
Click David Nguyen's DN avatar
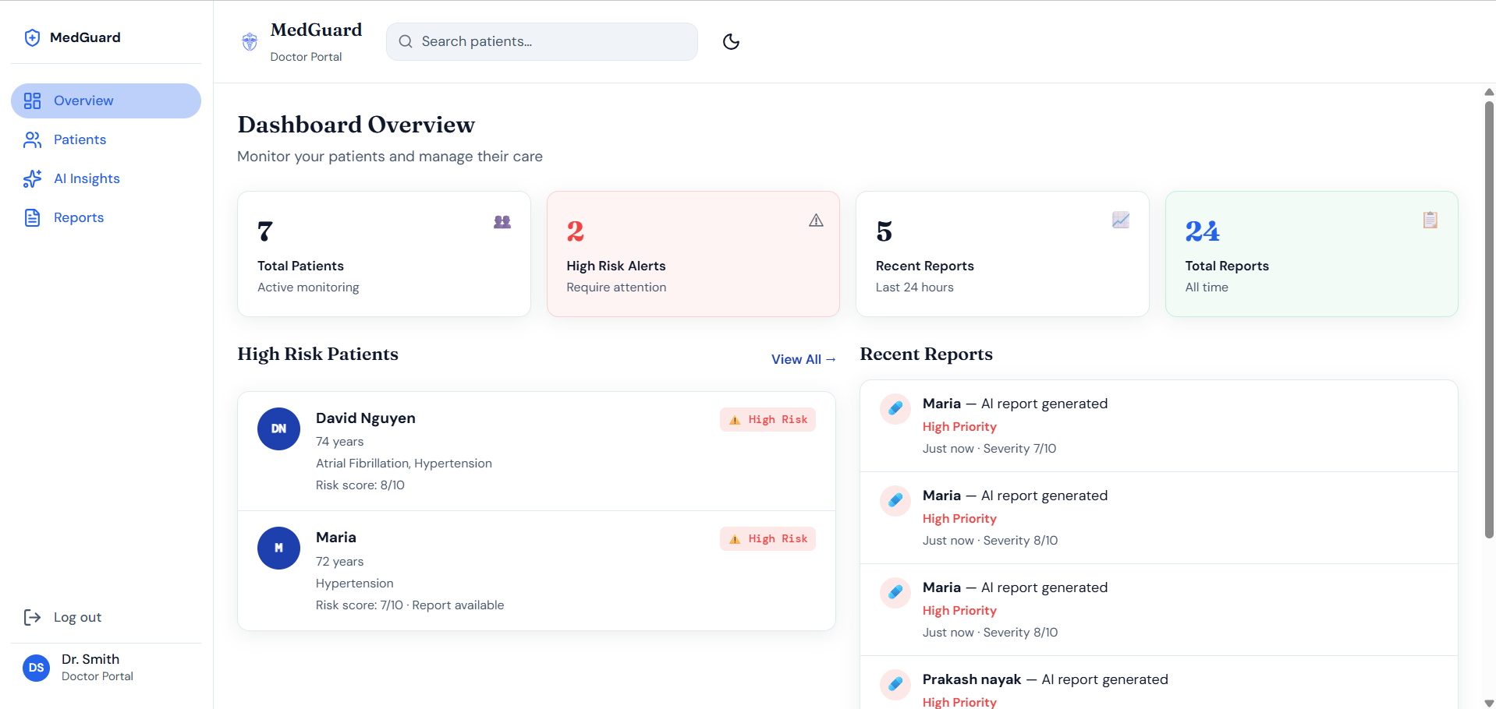(278, 429)
